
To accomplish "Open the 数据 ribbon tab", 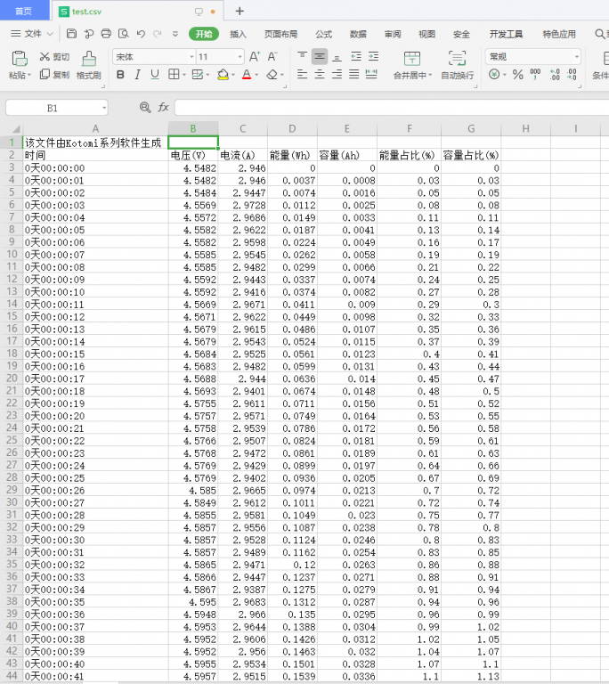I will (358, 34).
